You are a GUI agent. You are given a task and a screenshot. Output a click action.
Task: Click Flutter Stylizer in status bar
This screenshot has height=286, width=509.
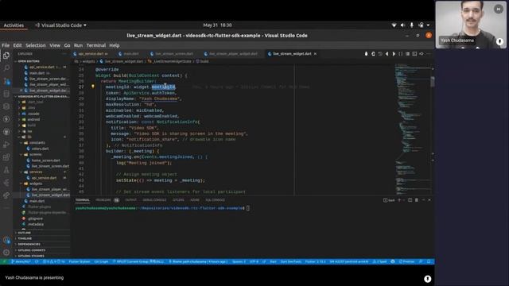point(80,261)
